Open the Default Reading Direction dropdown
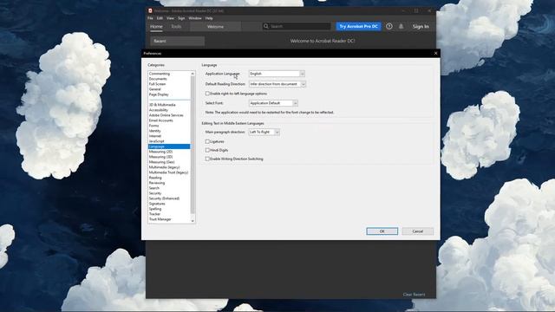Screen dimensions: 555x312 click(x=277, y=84)
